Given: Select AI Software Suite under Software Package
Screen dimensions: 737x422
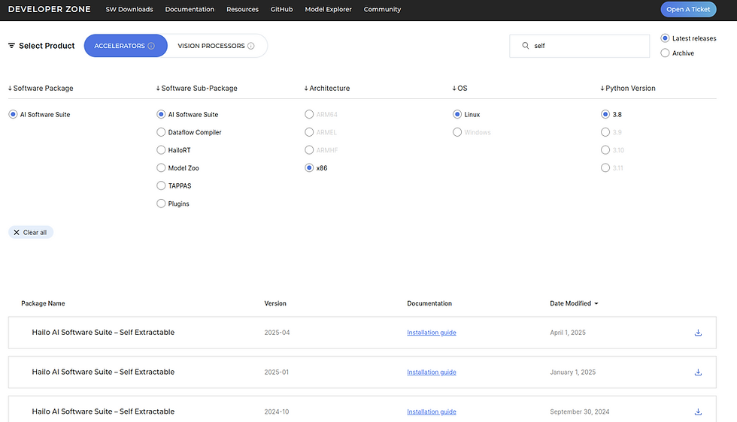Looking at the screenshot, I should click(14, 115).
